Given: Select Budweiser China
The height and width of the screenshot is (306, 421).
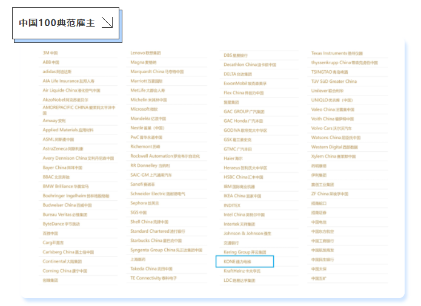Looking at the screenshot, I should click(67, 205).
